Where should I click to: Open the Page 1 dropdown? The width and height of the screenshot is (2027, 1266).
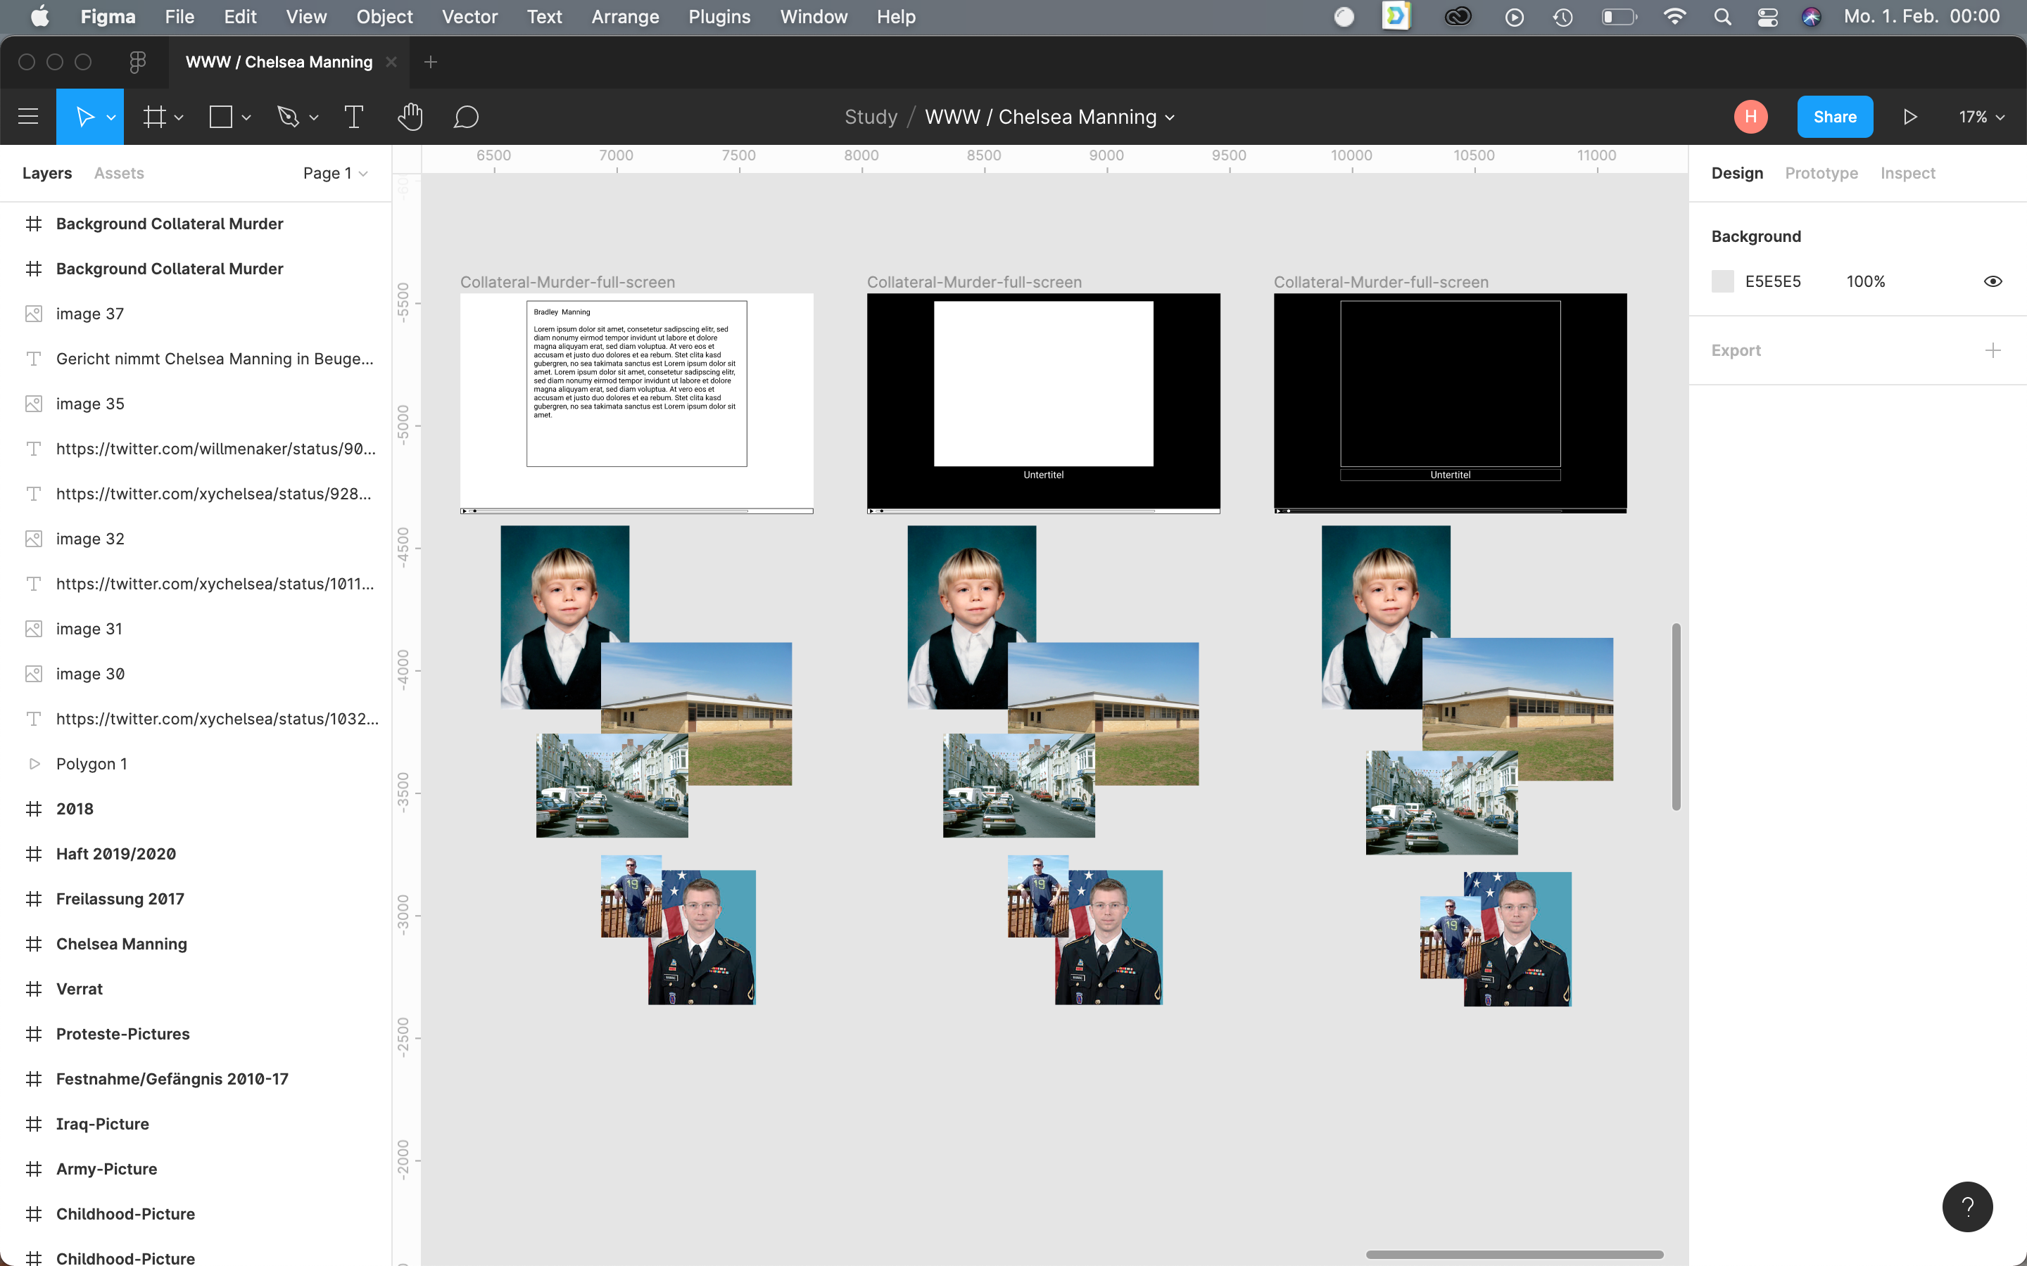(x=335, y=173)
